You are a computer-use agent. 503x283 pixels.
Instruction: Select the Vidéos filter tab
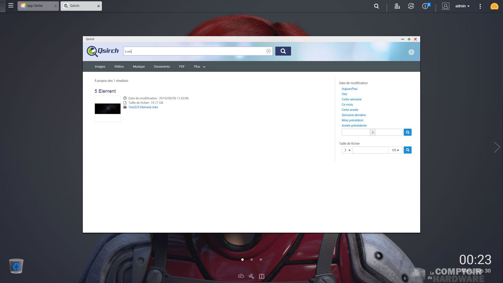(x=119, y=67)
